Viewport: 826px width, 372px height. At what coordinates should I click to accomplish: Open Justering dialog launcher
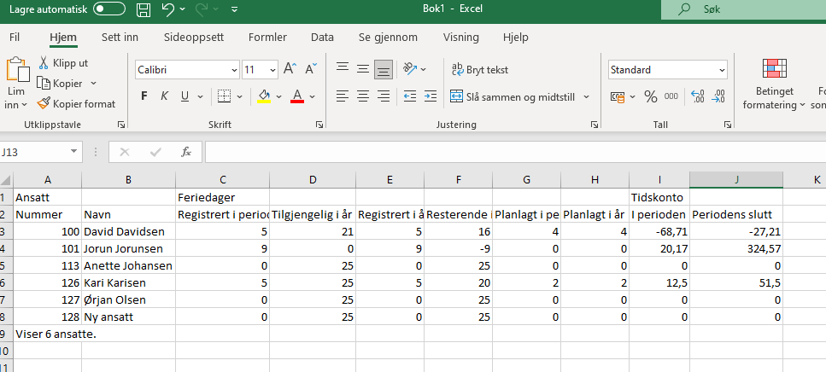click(x=595, y=125)
